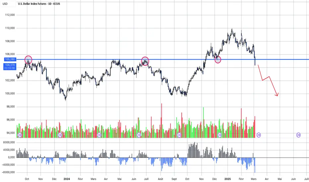Click the 2025 year label on time axis
Viewport: 309px width, 182px height.
(228, 179)
